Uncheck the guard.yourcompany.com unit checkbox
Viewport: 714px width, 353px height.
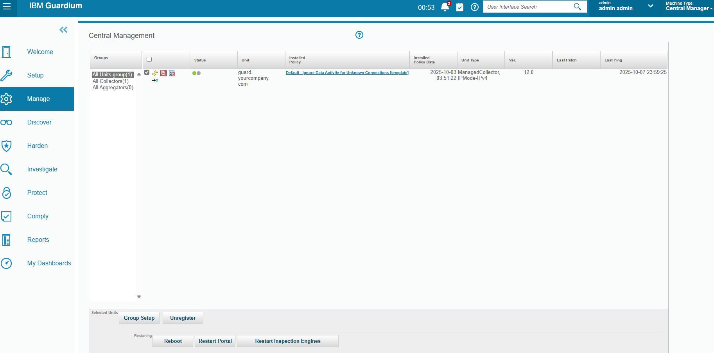pyautogui.click(x=147, y=72)
